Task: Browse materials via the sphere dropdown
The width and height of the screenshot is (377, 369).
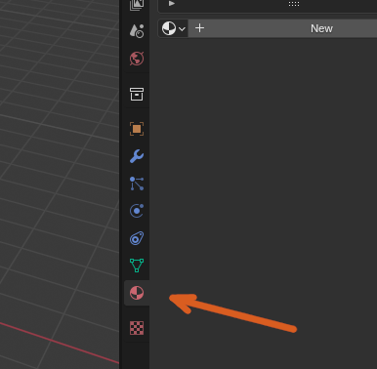Action: (173, 28)
